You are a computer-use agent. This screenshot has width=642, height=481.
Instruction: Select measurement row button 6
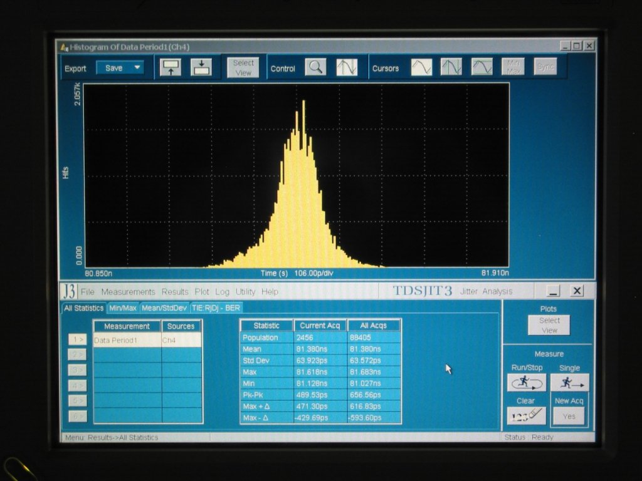click(78, 416)
